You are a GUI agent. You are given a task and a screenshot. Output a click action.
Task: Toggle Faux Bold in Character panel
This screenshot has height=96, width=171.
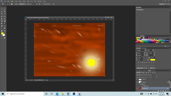[x=138, y=63]
